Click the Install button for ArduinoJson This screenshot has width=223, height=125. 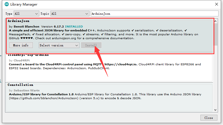pos(91,45)
